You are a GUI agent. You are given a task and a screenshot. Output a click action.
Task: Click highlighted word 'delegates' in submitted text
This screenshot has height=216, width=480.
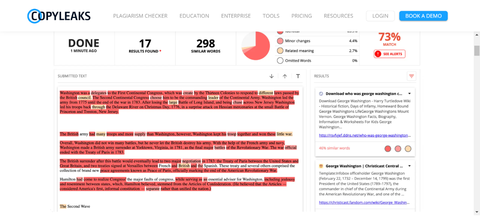99,93
